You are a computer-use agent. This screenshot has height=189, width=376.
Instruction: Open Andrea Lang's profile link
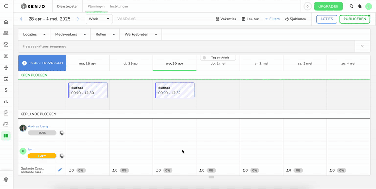[x=38, y=126]
